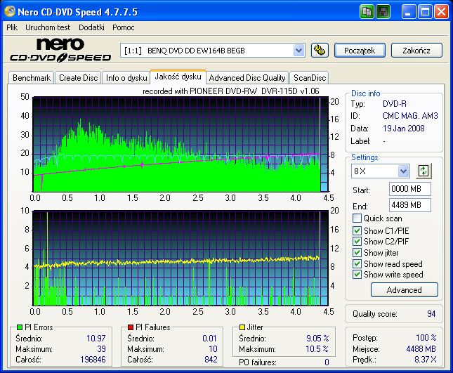Screen dimensions: 453x373
Task: Click PI Errors average 10.97
Action: (96, 338)
